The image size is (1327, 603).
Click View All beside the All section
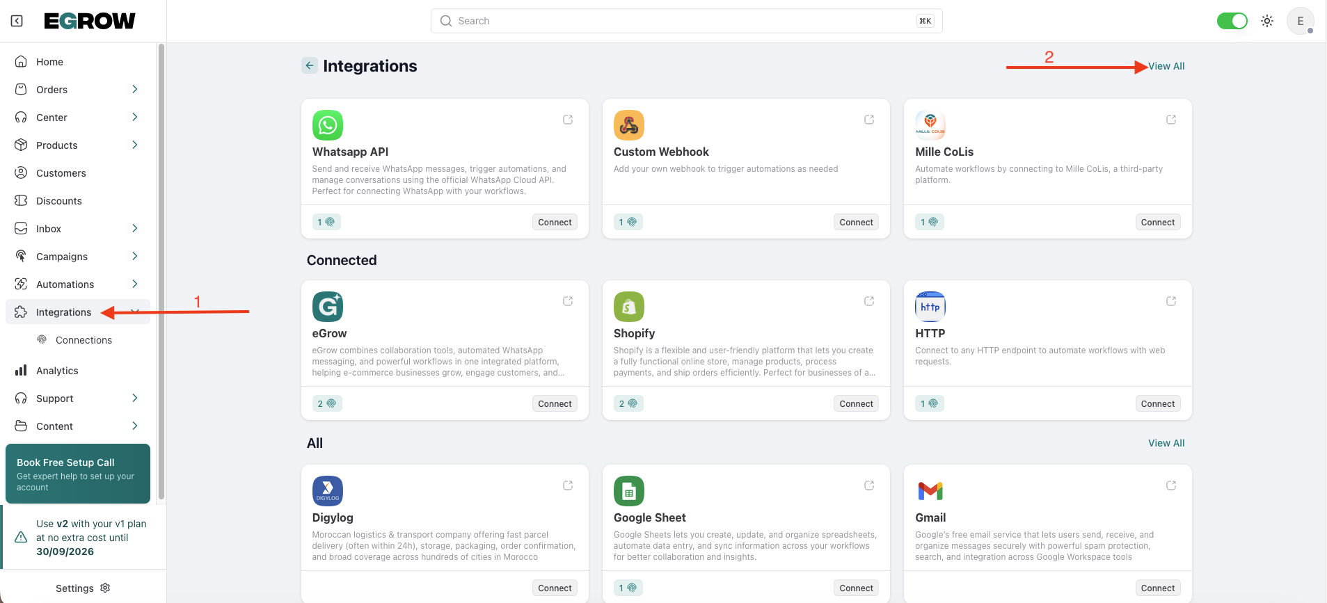click(x=1166, y=443)
